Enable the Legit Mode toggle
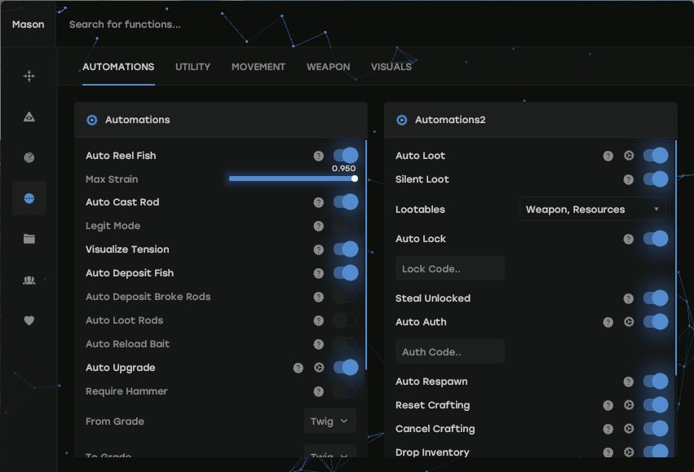 (x=345, y=226)
